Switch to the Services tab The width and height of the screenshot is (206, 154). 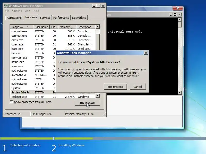(x=45, y=18)
